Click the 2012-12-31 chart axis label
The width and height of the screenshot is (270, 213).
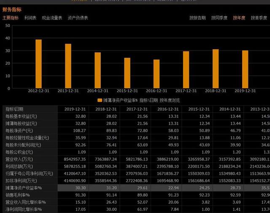[x=38, y=91]
